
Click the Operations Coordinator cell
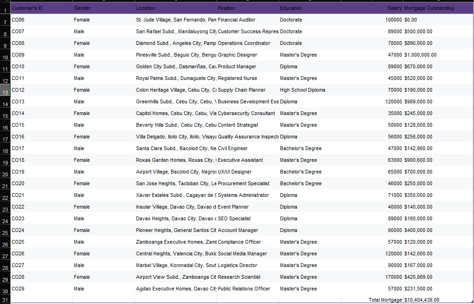point(248,43)
